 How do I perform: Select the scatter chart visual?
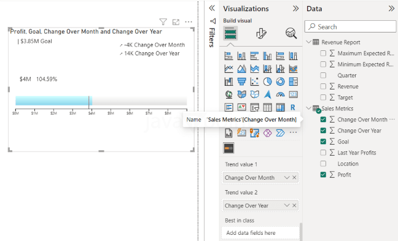(x=254, y=82)
